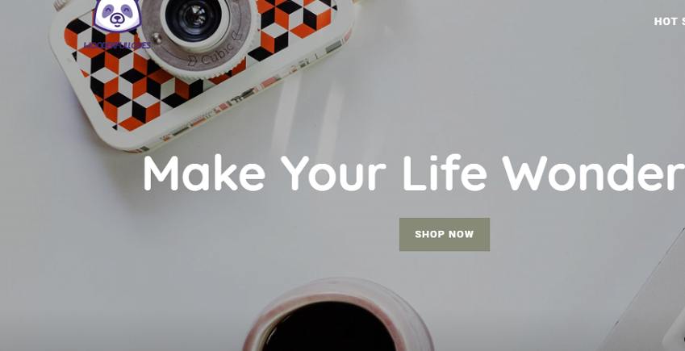Open the HOT S… navigation menu item
Image resolution: width=685 pixels, height=351 pixels.
tap(670, 22)
